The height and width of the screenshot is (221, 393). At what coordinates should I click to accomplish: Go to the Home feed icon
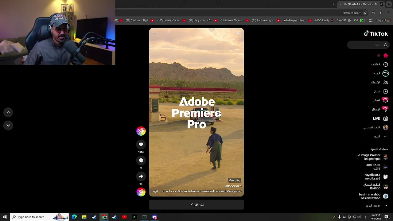pos(386,56)
